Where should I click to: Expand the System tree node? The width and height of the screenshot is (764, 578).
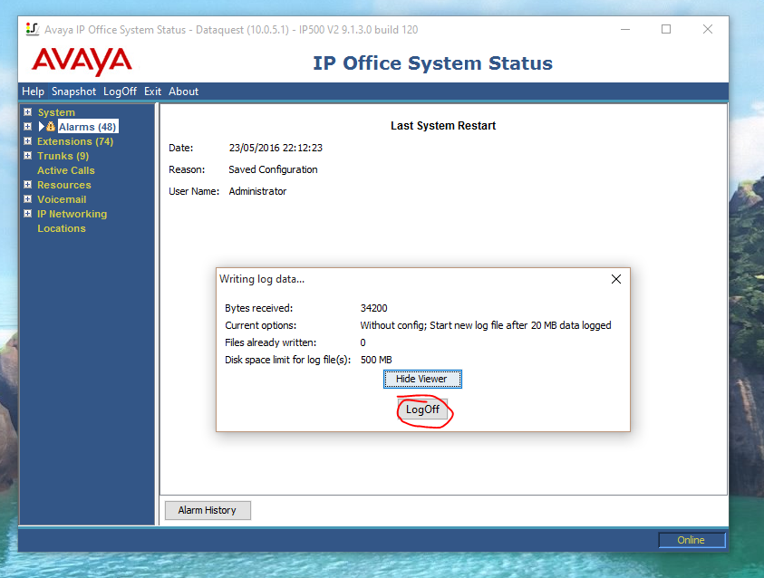28,112
